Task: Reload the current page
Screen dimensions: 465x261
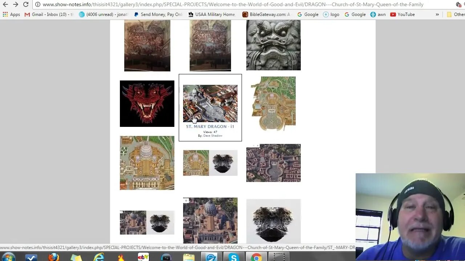Action: 25,4
